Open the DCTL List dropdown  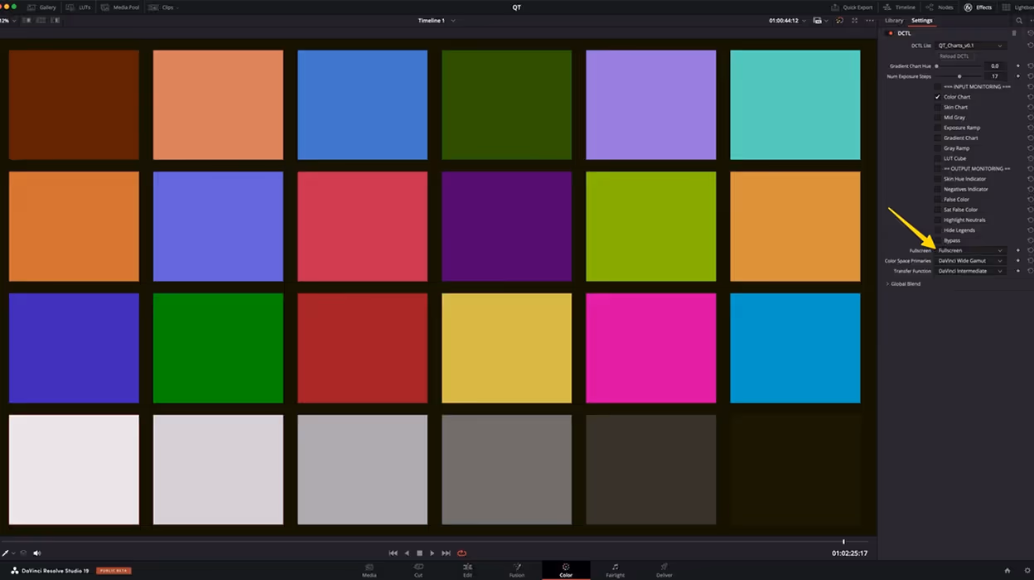point(970,46)
